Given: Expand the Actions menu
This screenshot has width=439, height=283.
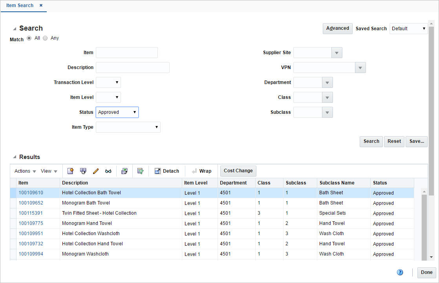Looking at the screenshot, I should (x=24, y=171).
